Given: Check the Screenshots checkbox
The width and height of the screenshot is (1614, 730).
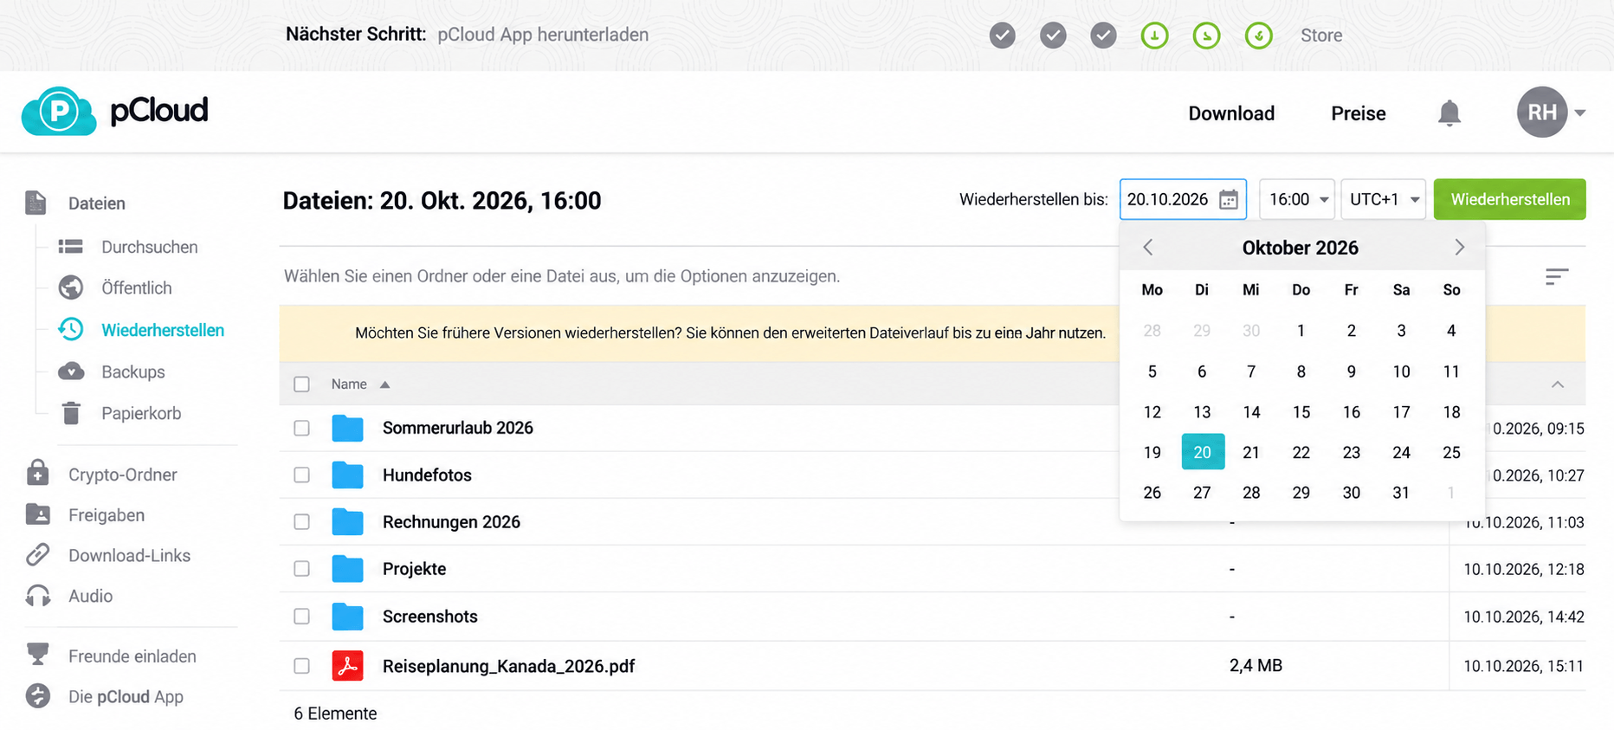Looking at the screenshot, I should [x=301, y=616].
